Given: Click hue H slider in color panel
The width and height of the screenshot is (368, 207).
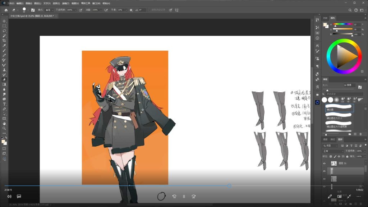Looking at the screenshot, I should 343,24.
